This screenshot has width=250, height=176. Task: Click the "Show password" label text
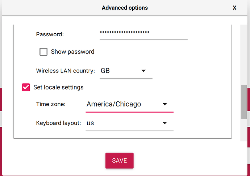click(x=72, y=52)
